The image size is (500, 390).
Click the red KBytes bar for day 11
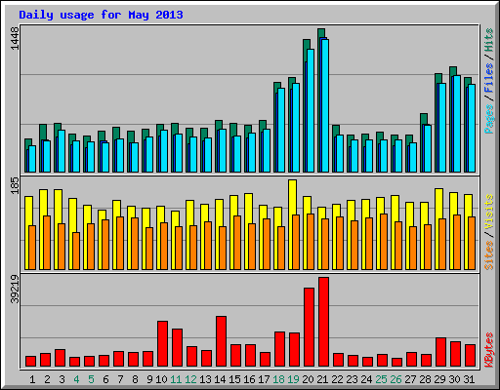(177, 348)
